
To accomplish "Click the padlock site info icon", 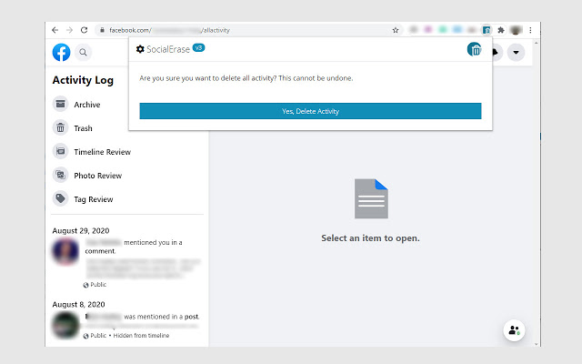I will tap(102, 30).
